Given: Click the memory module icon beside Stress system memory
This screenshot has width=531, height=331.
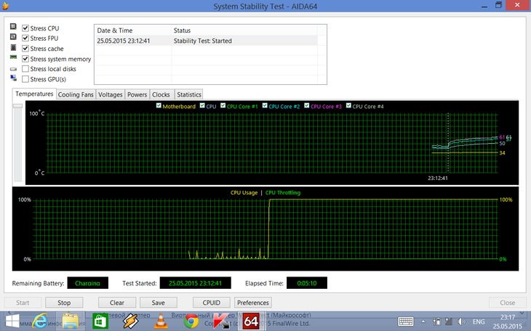Looking at the screenshot, I should (x=13, y=57).
